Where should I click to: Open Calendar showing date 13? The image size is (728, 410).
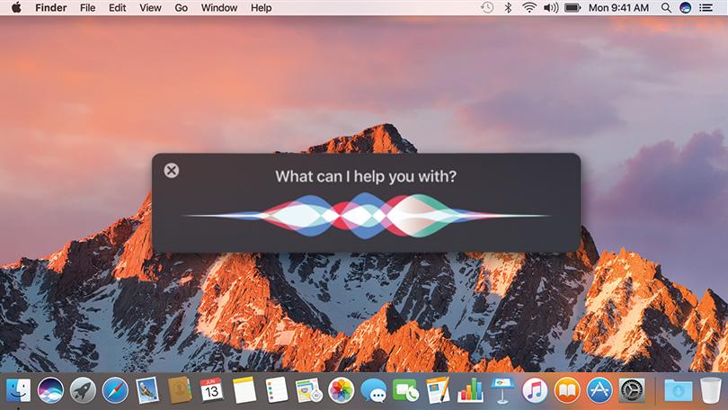click(212, 390)
